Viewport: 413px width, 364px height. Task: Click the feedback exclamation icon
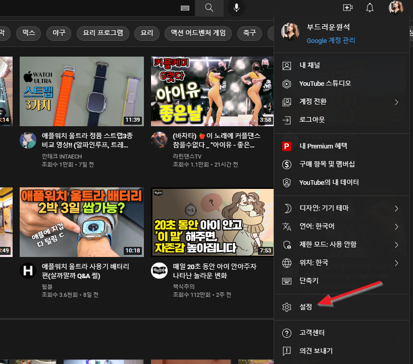[287, 351]
